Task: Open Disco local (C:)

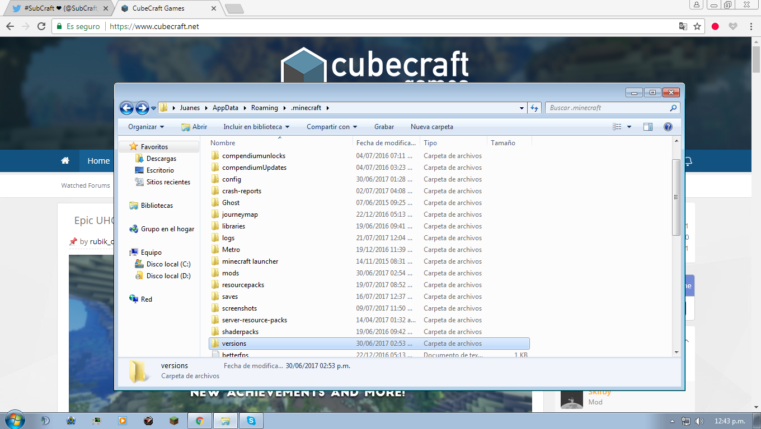Action: [168, 264]
